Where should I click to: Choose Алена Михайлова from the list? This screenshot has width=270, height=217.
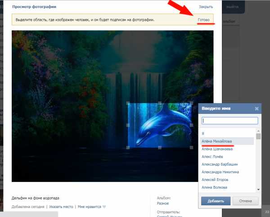227,141
